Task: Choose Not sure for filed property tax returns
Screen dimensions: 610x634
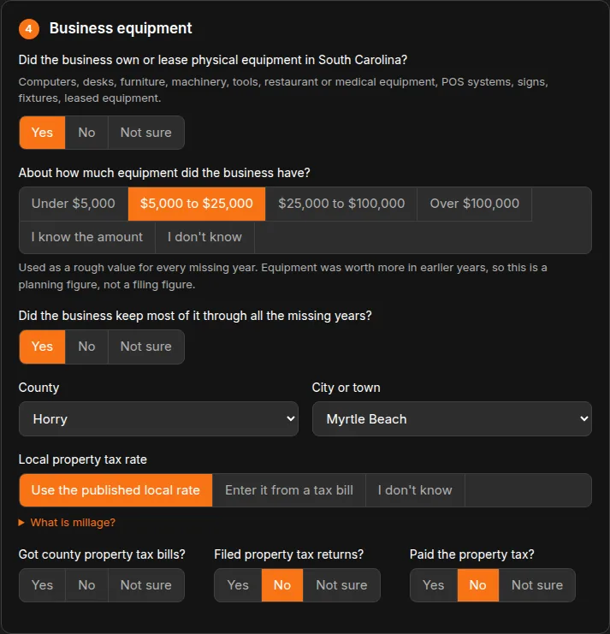Action: pos(341,585)
